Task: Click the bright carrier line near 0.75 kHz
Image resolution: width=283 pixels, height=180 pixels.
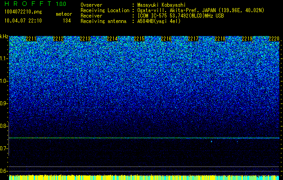Action: [x=144, y=138]
